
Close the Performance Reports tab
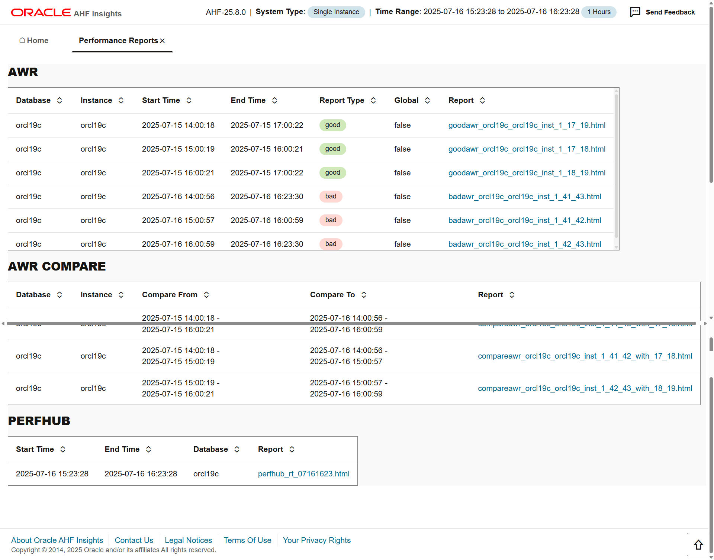click(x=163, y=41)
